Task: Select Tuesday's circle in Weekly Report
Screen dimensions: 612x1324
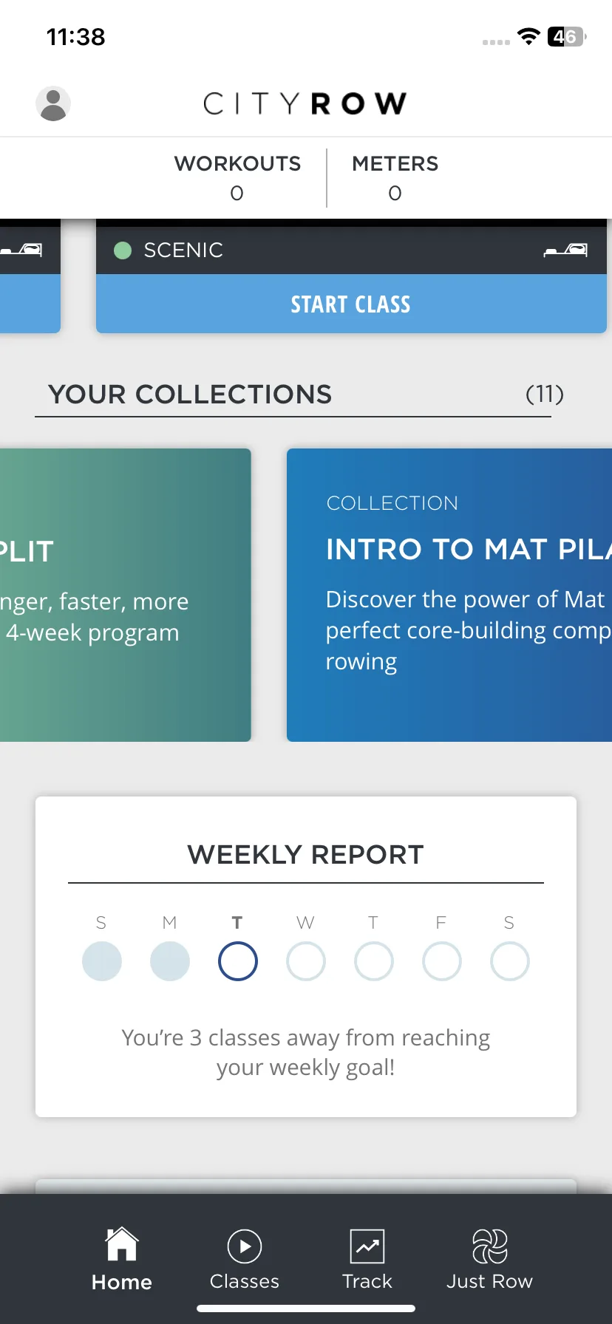Action: (x=238, y=961)
